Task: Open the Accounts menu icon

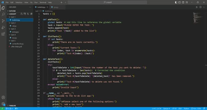Action: pos(3,97)
